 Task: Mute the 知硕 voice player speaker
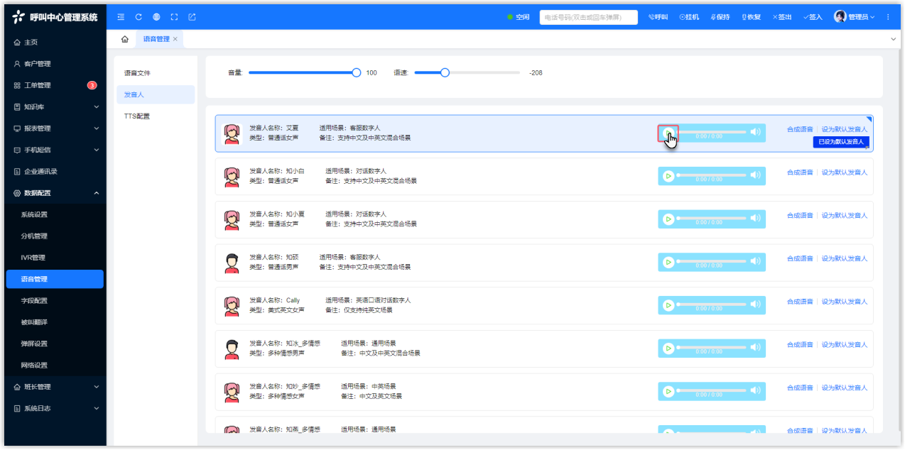click(755, 262)
